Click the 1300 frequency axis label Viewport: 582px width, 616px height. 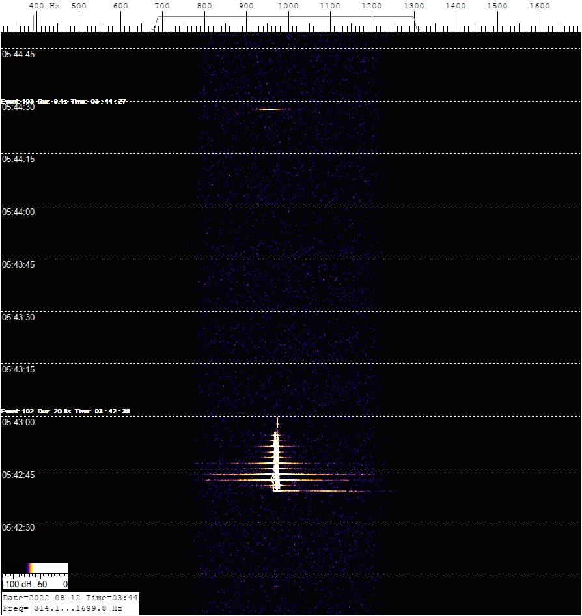point(414,6)
